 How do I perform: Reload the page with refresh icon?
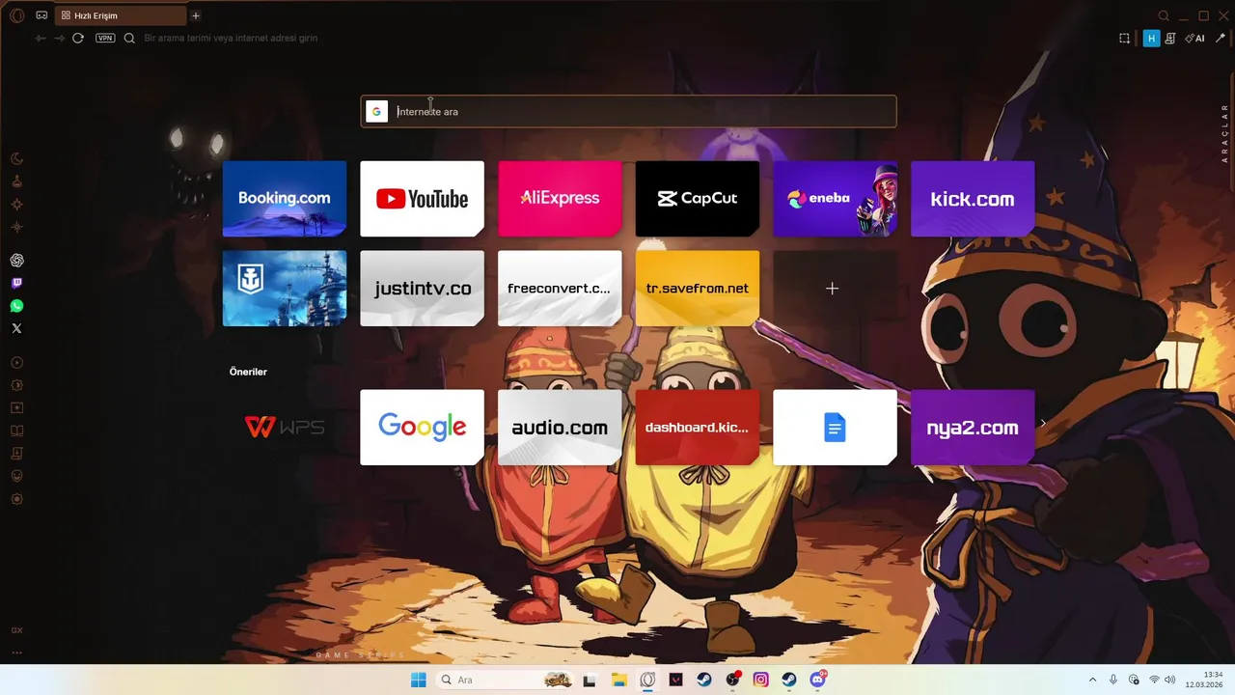coord(78,39)
